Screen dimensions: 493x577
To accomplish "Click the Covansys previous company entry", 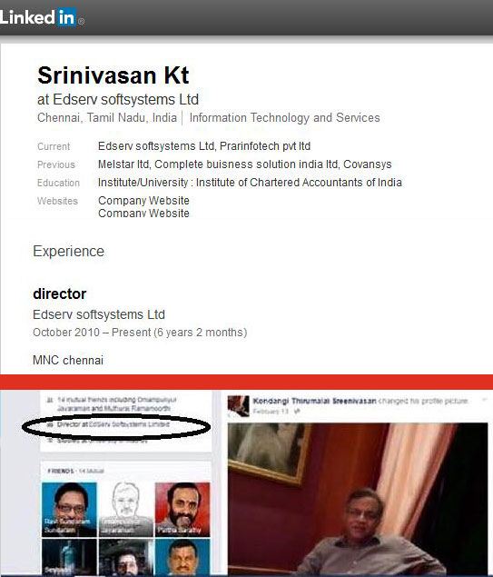I will [368, 164].
